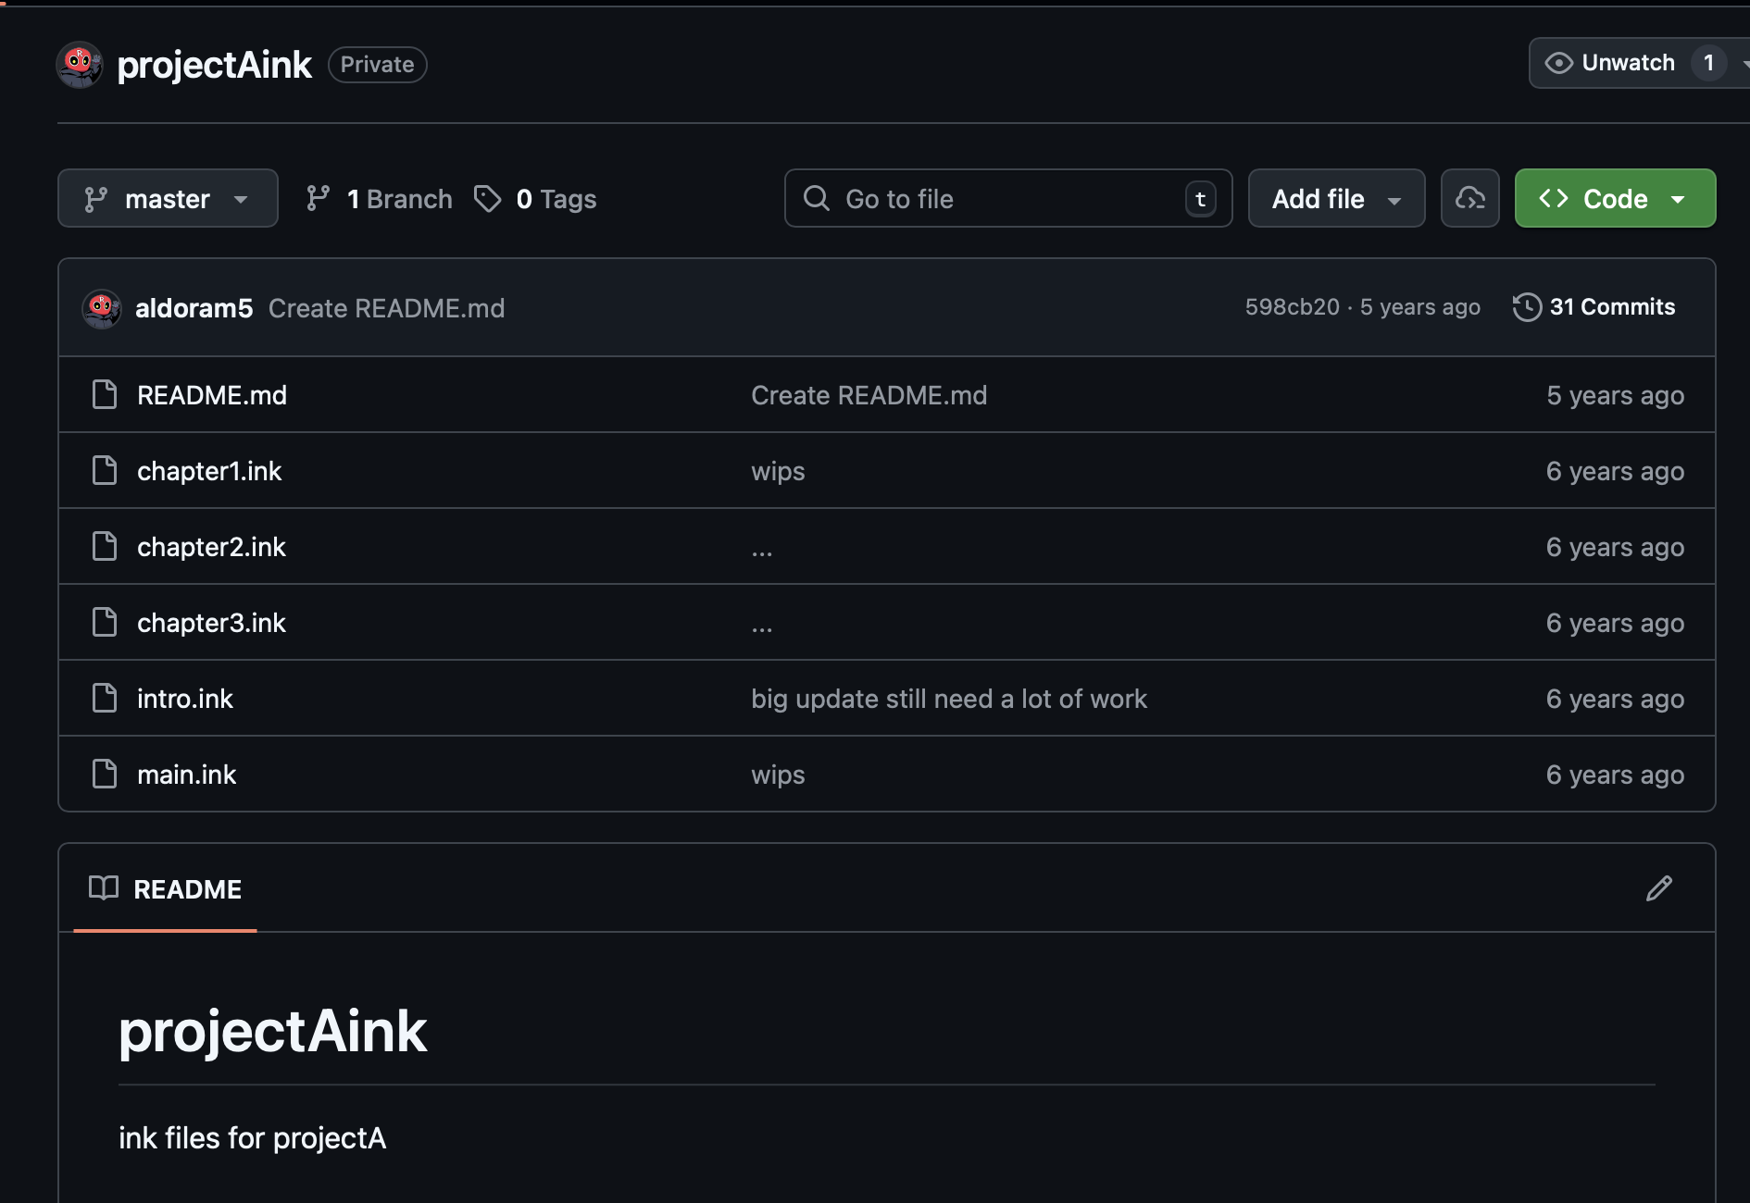1750x1203 pixels.
Task: Open the 0 Tags link
Action: [535, 198]
